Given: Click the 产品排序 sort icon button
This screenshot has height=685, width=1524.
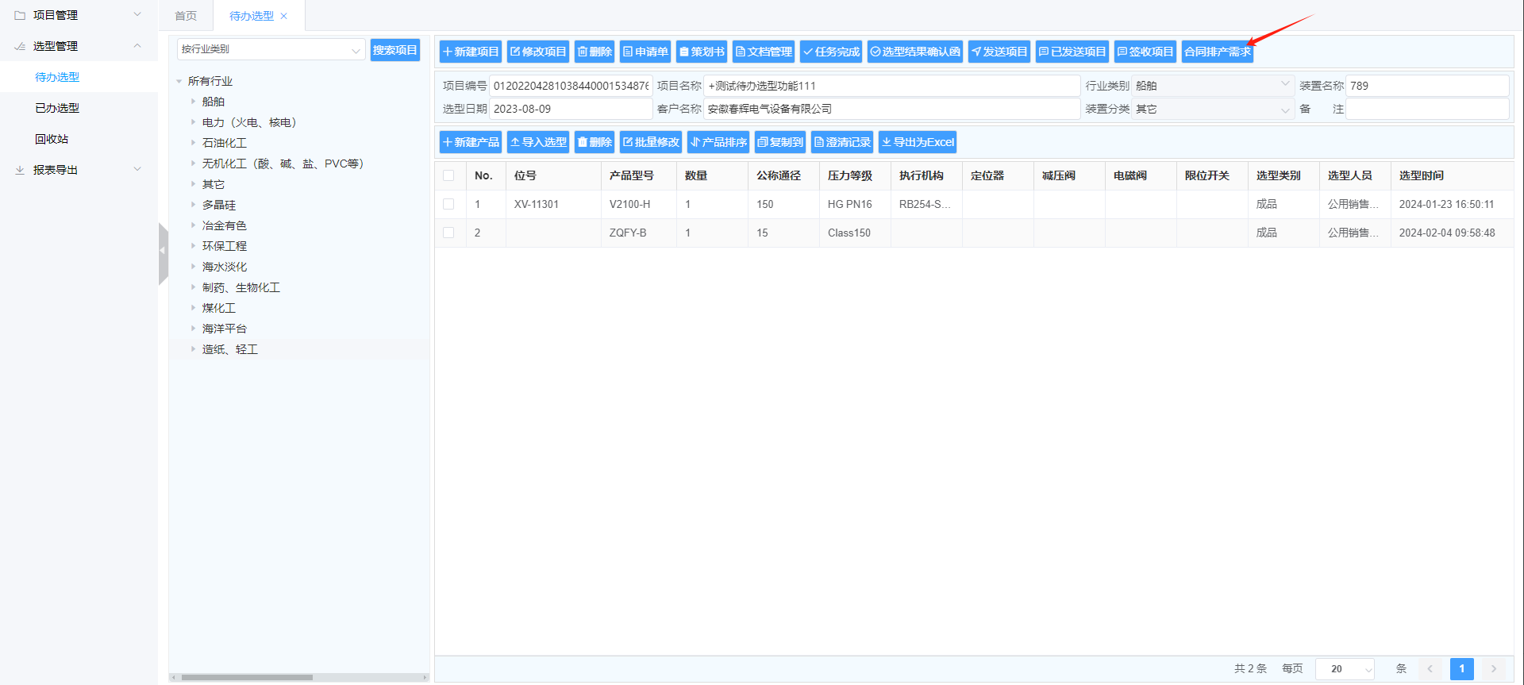Looking at the screenshot, I should (718, 142).
